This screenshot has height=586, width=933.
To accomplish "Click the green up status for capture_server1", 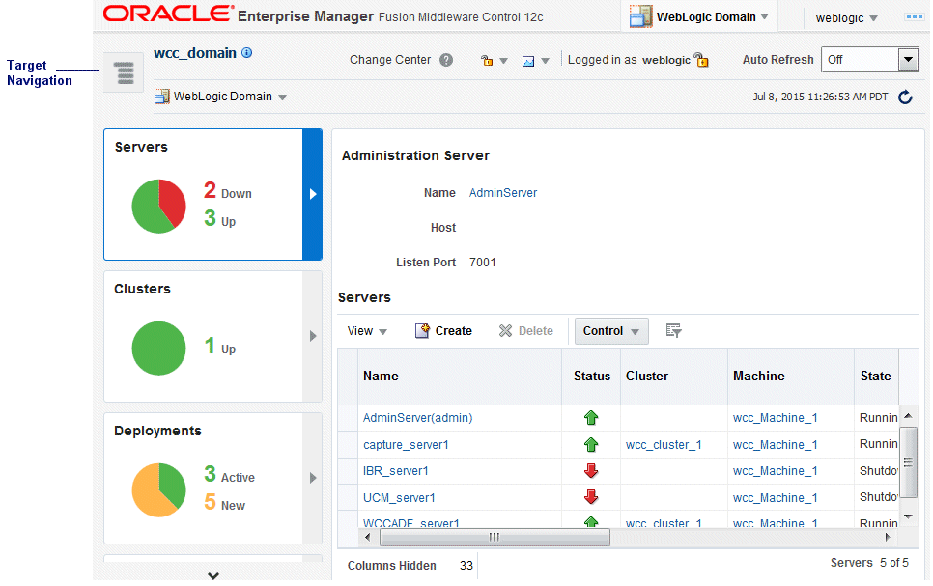I will point(591,444).
